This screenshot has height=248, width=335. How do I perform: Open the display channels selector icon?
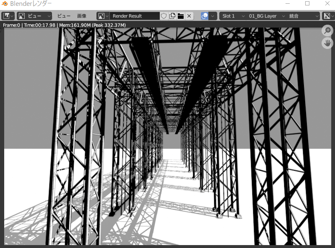pos(328,16)
